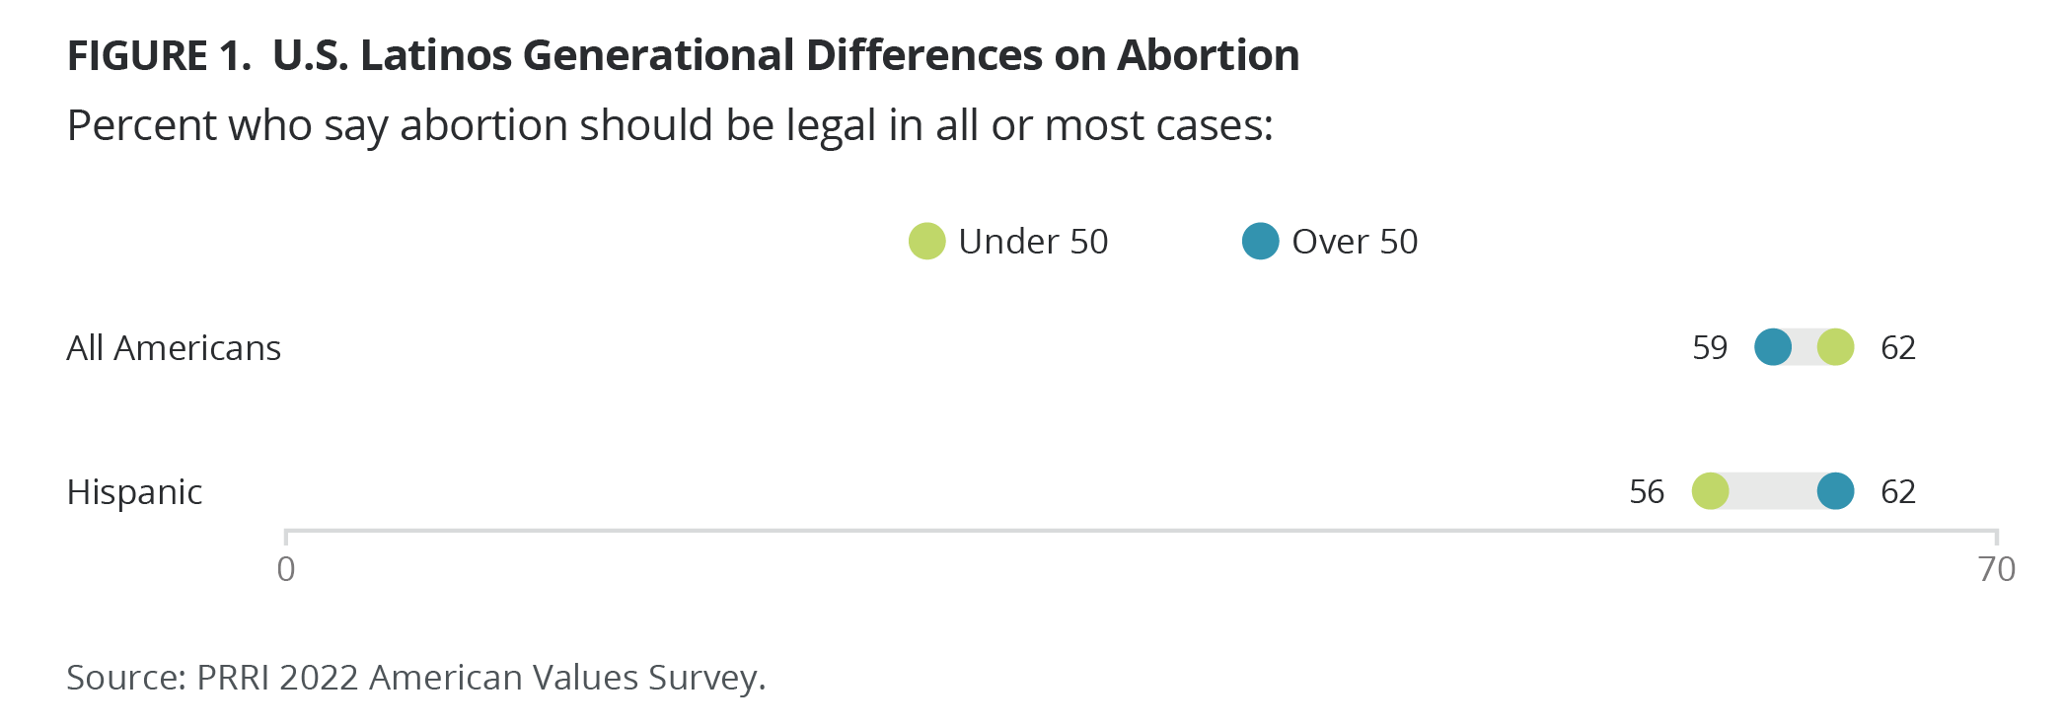
Task: Click the blue Over 50 legend dot
Action: tap(1260, 242)
